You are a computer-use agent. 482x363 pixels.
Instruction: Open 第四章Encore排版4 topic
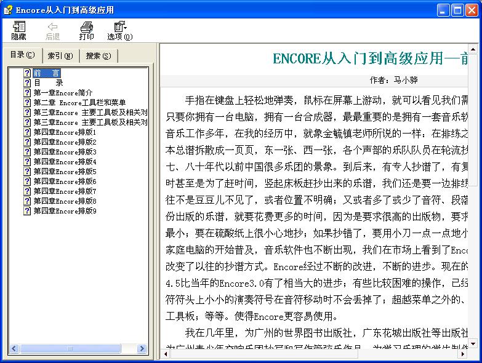[65, 162]
